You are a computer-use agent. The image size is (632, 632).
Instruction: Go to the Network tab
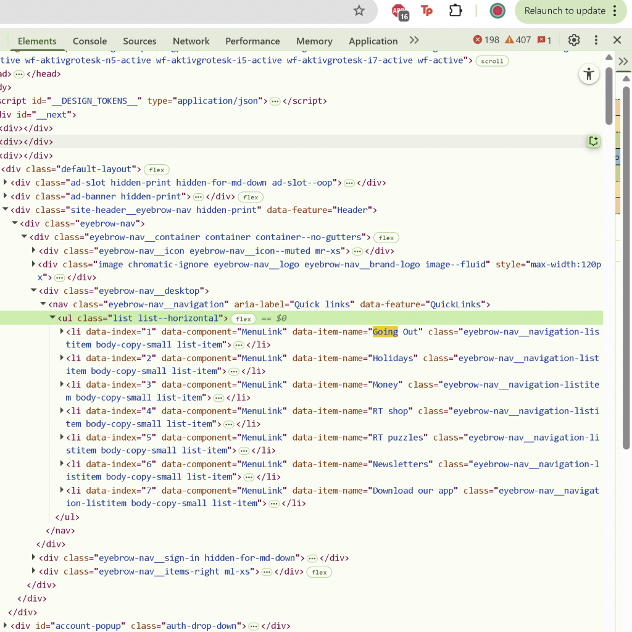(x=191, y=41)
